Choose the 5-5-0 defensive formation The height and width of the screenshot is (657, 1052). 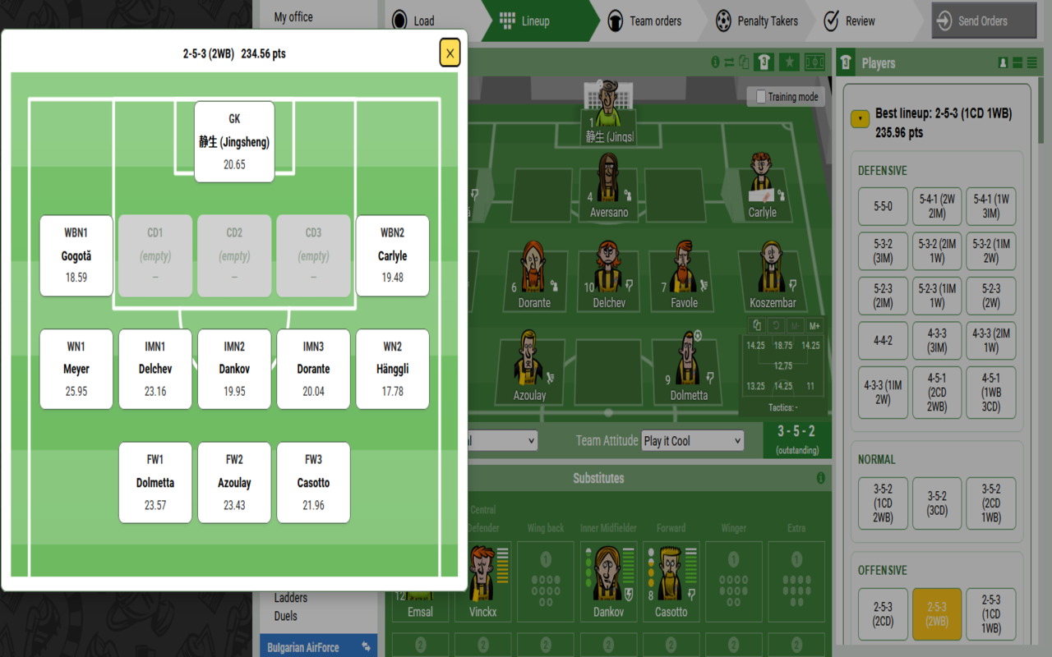[883, 206]
